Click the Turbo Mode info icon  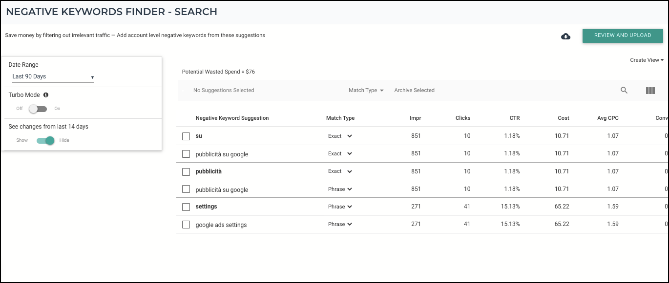(x=46, y=95)
